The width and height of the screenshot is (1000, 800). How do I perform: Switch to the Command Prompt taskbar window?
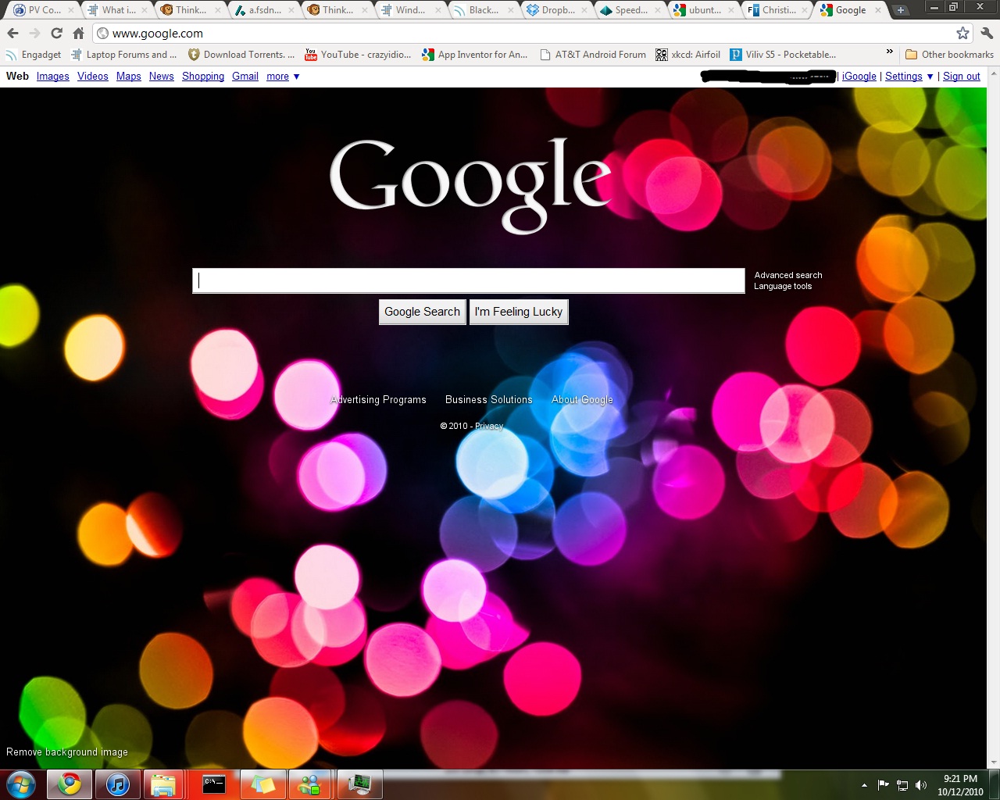pos(214,784)
